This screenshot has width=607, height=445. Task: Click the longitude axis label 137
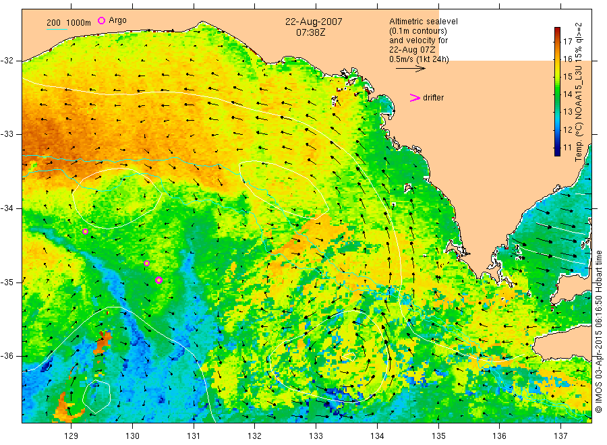560,436
